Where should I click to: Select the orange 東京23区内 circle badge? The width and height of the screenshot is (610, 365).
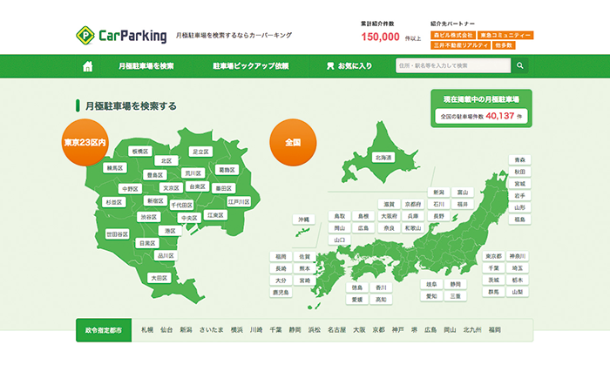pos(85,141)
